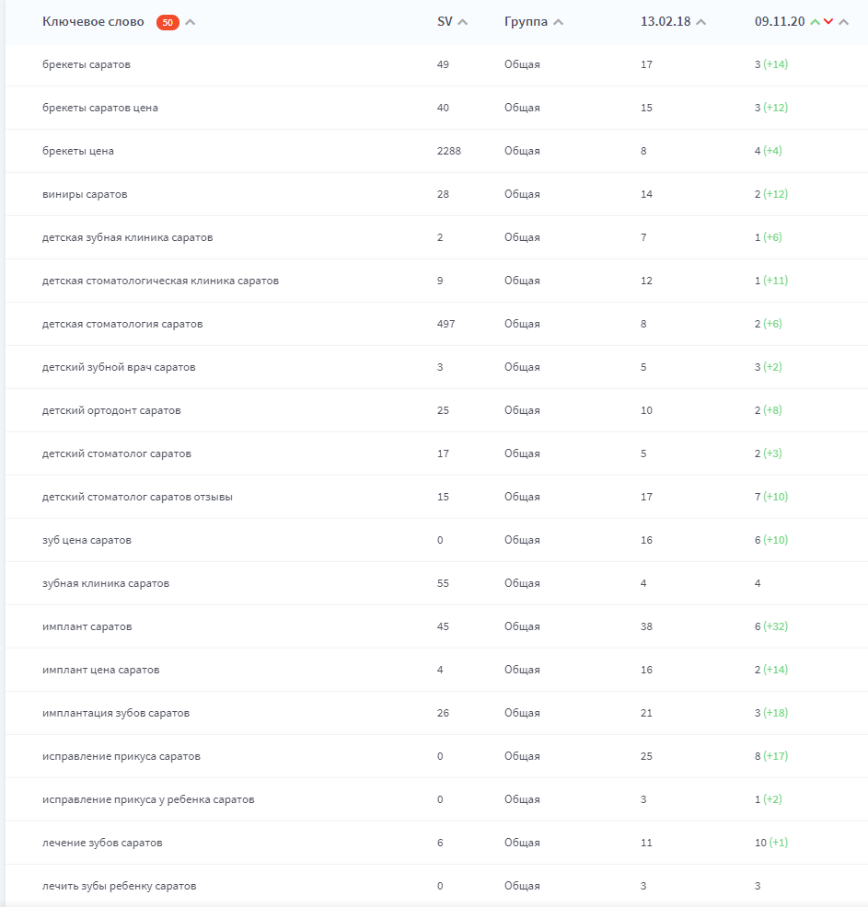Image resolution: width=868 pixels, height=907 pixels.
Task: Click SV value 26 for 'имплантация зубов саратов'
Action: tap(443, 713)
